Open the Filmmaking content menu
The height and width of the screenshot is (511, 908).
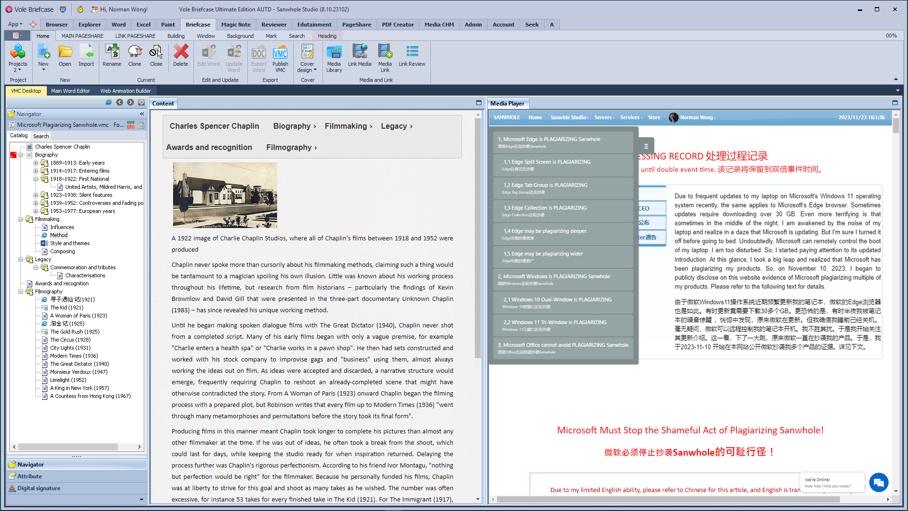pos(348,126)
